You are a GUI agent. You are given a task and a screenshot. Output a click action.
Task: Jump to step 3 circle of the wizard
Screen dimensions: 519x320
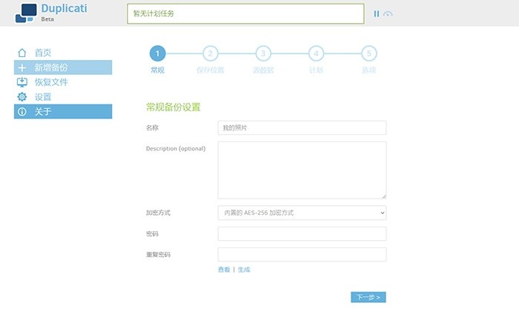[x=263, y=53]
